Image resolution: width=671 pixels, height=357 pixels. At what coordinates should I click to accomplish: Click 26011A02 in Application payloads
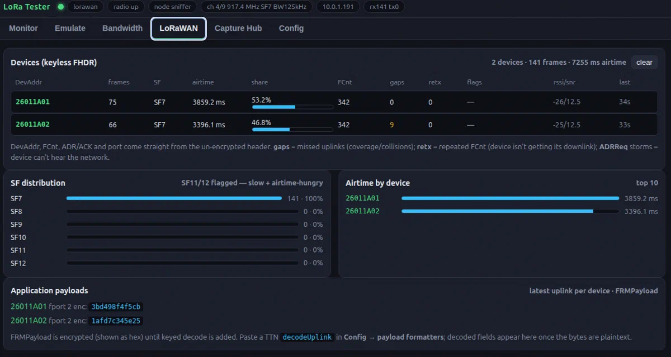point(29,320)
